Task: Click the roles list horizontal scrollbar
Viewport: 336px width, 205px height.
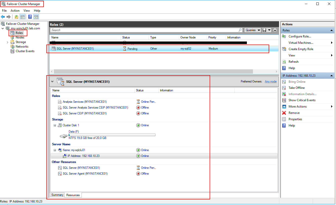Action: (x=153, y=72)
